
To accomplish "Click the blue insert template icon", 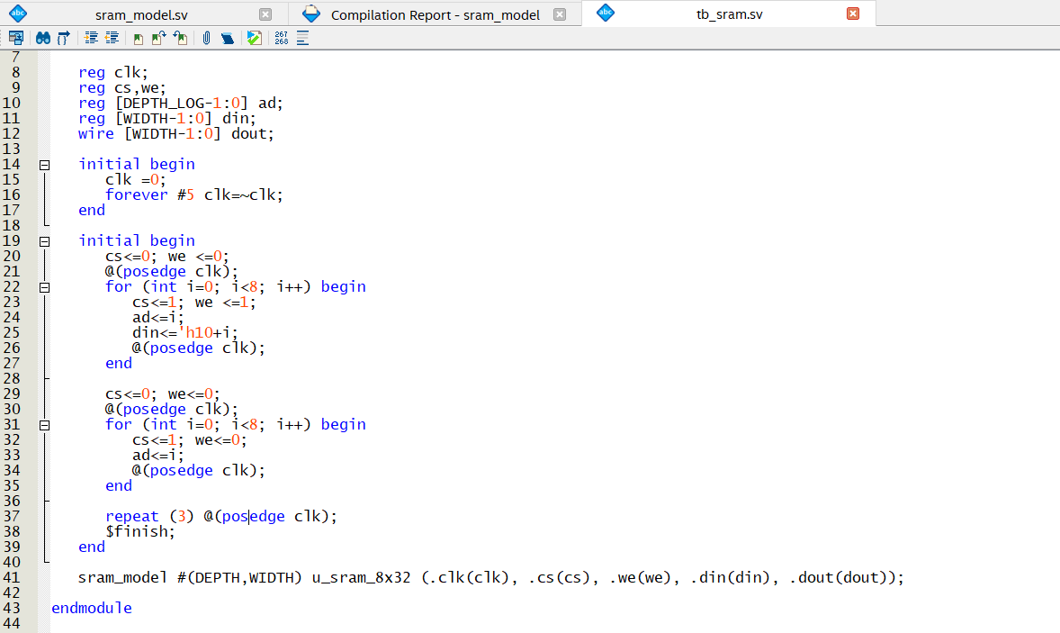I will pyautogui.click(x=227, y=39).
